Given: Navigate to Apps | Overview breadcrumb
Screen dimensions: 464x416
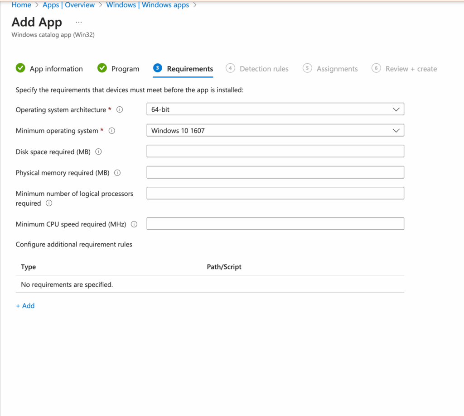Looking at the screenshot, I should (68, 5).
